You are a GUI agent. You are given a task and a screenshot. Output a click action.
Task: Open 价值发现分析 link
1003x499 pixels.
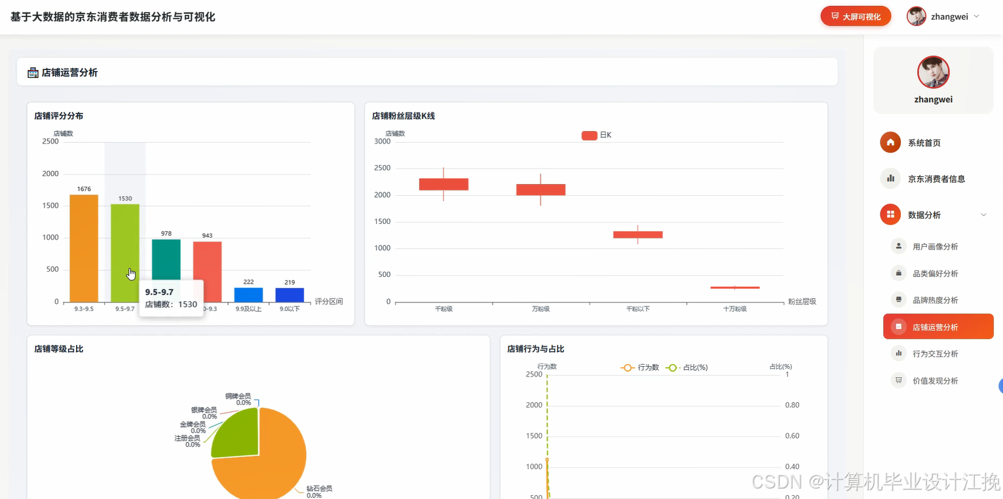(x=938, y=380)
